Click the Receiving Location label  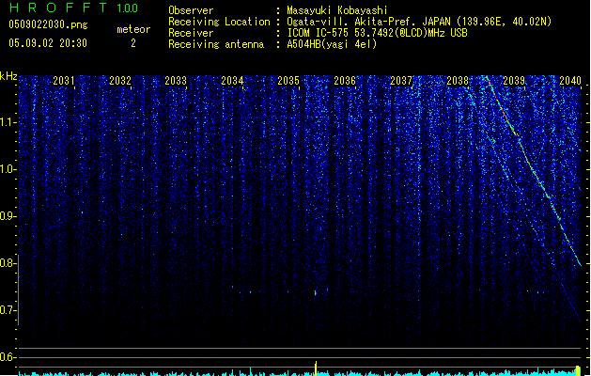tap(219, 22)
